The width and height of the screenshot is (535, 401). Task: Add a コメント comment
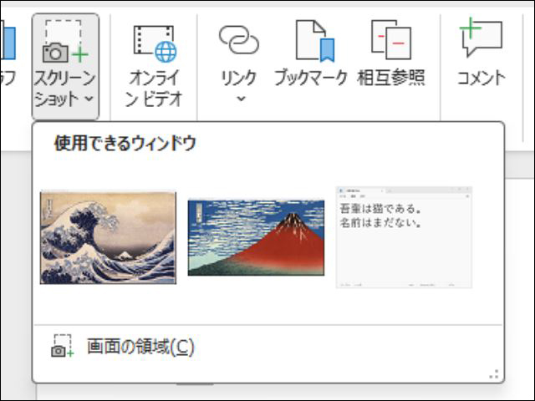[x=481, y=53]
